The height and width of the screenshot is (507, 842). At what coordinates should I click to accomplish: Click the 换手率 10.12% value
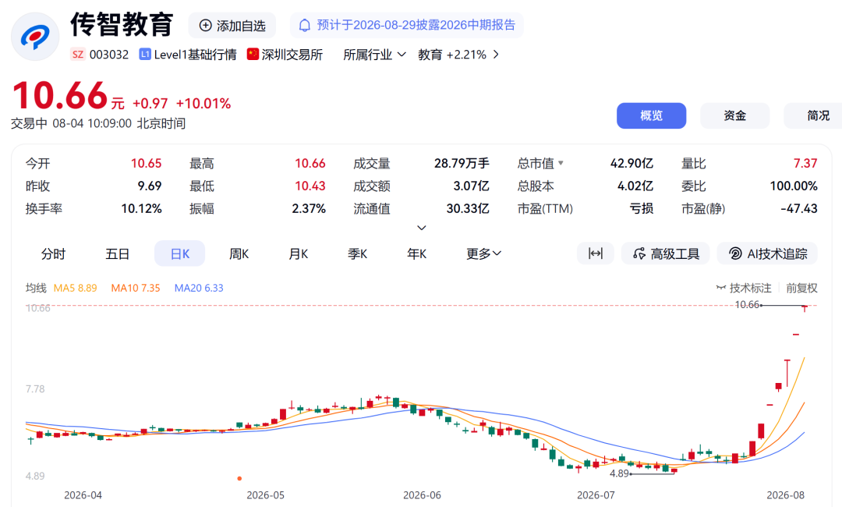141,208
